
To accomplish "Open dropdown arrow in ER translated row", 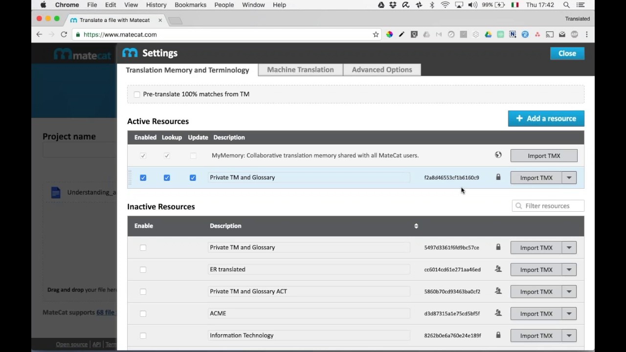I will click(569, 269).
